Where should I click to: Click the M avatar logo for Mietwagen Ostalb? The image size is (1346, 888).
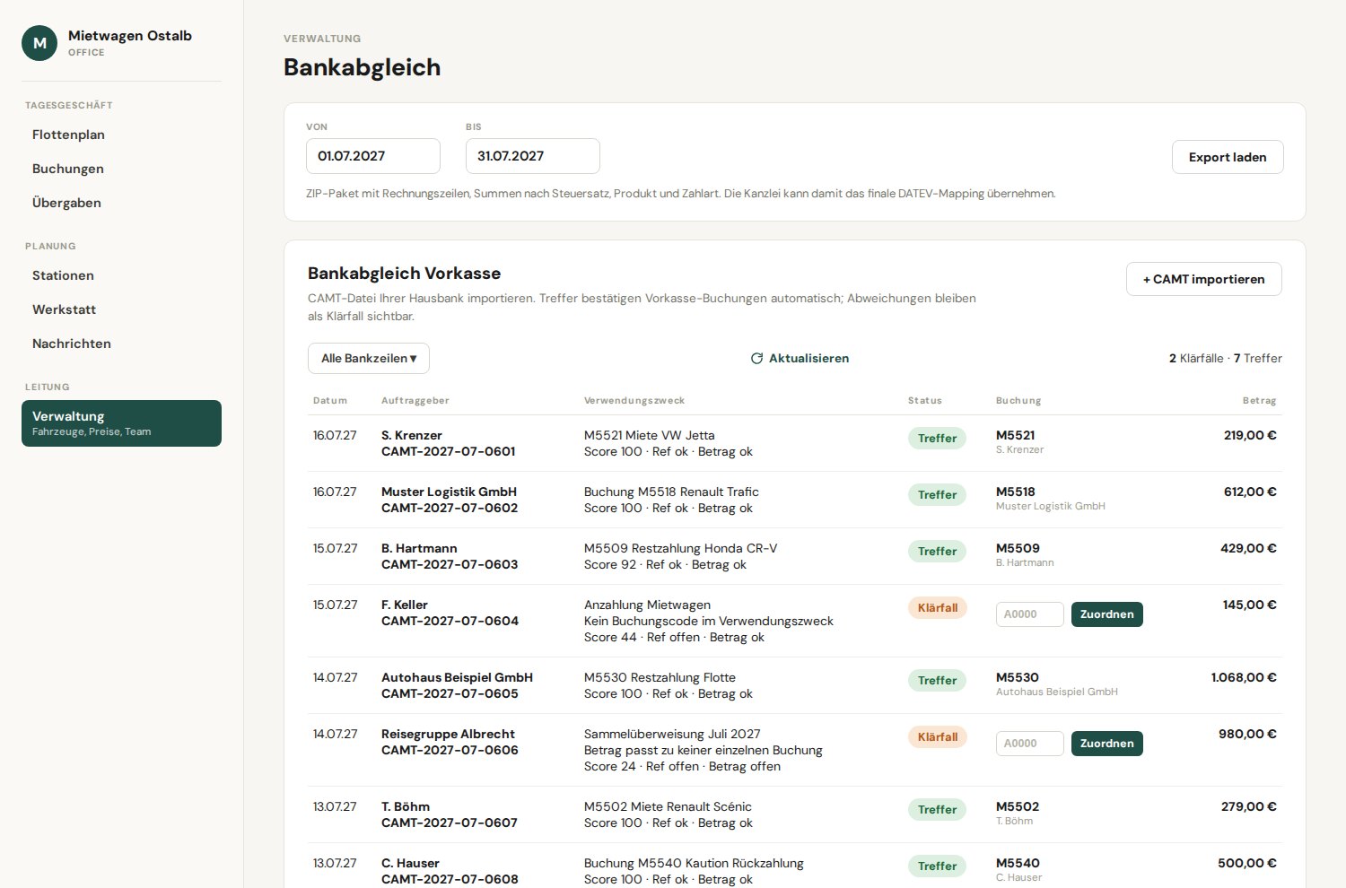39,43
